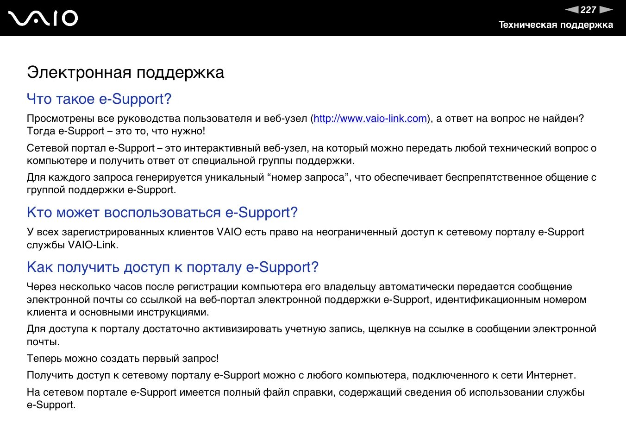Go to previous page using left arrow

pos(572,9)
